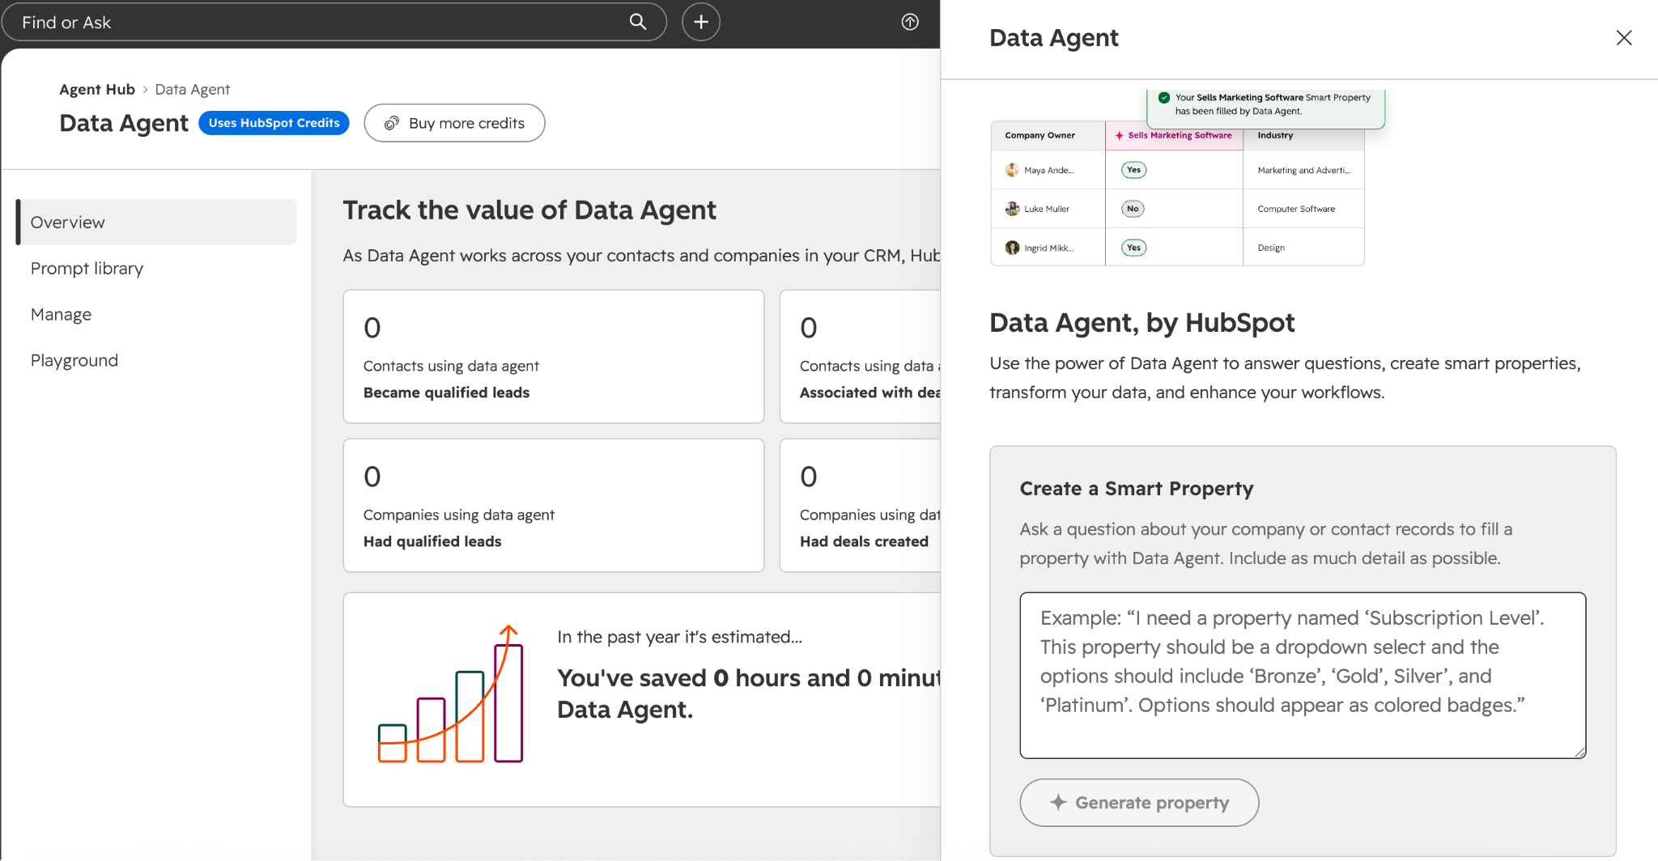Screen dimensions: 1658x861
Task: Click the upgrade arrow circle icon
Action: click(910, 22)
